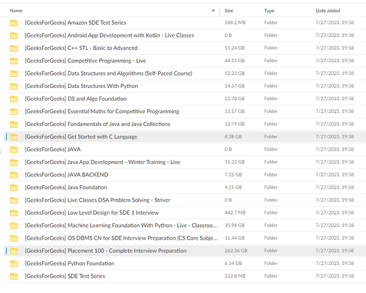Screen dimensions: 366x293
Task: Click the 44.15 GB size value
Action: [x=235, y=60]
